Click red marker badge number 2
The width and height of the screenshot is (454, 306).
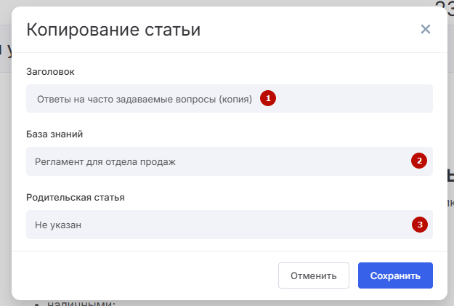pos(418,161)
